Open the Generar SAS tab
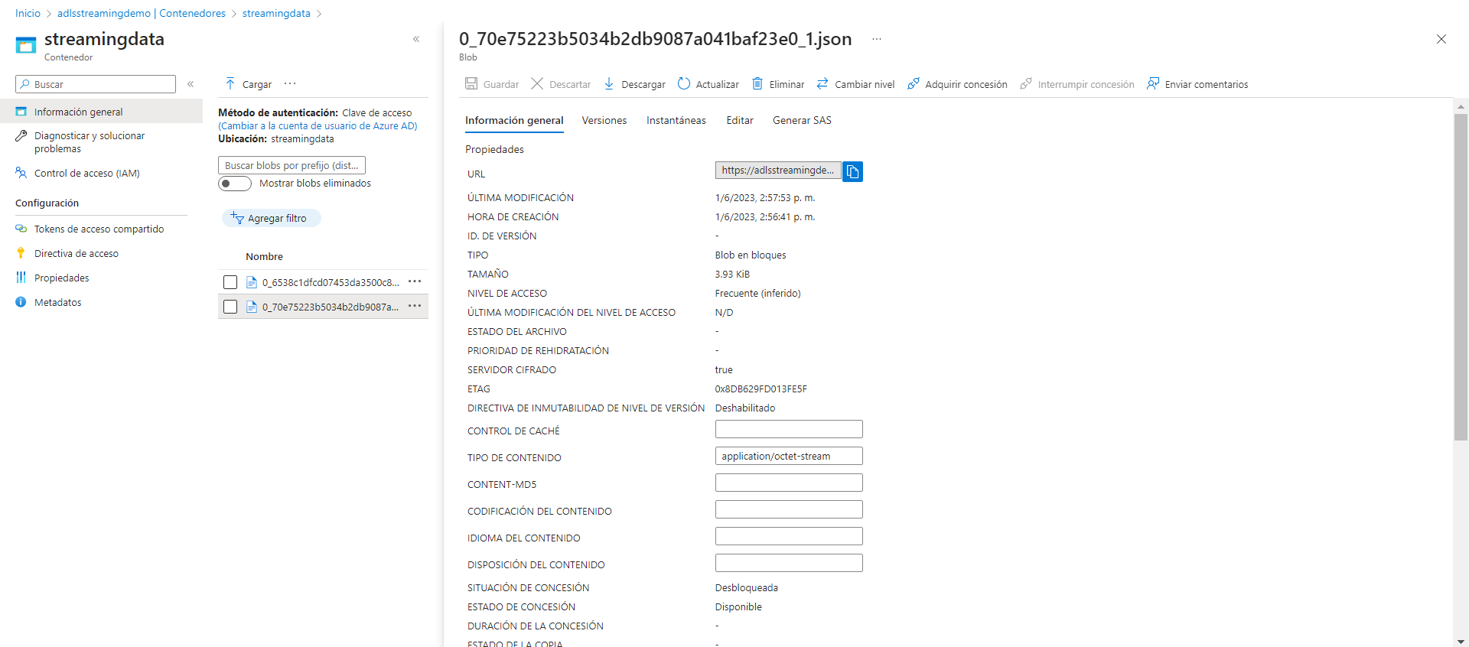Screen dimensions: 1469x647 pyautogui.click(x=801, y=120)
